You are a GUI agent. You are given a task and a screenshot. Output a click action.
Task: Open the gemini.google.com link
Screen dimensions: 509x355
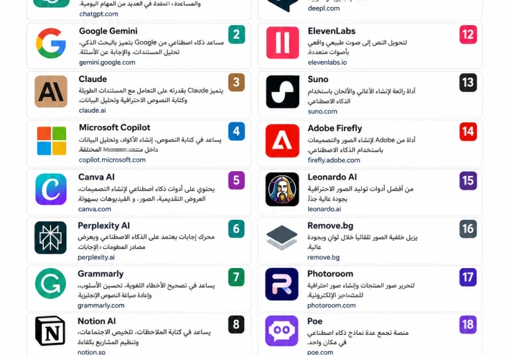pos(107,63)
